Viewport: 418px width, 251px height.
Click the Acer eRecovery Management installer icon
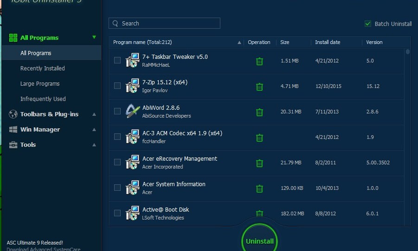pyautogui.click(x=133, y=162)
